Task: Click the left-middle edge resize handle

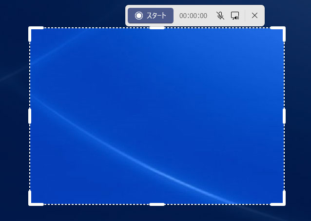Action: [30, 116]
